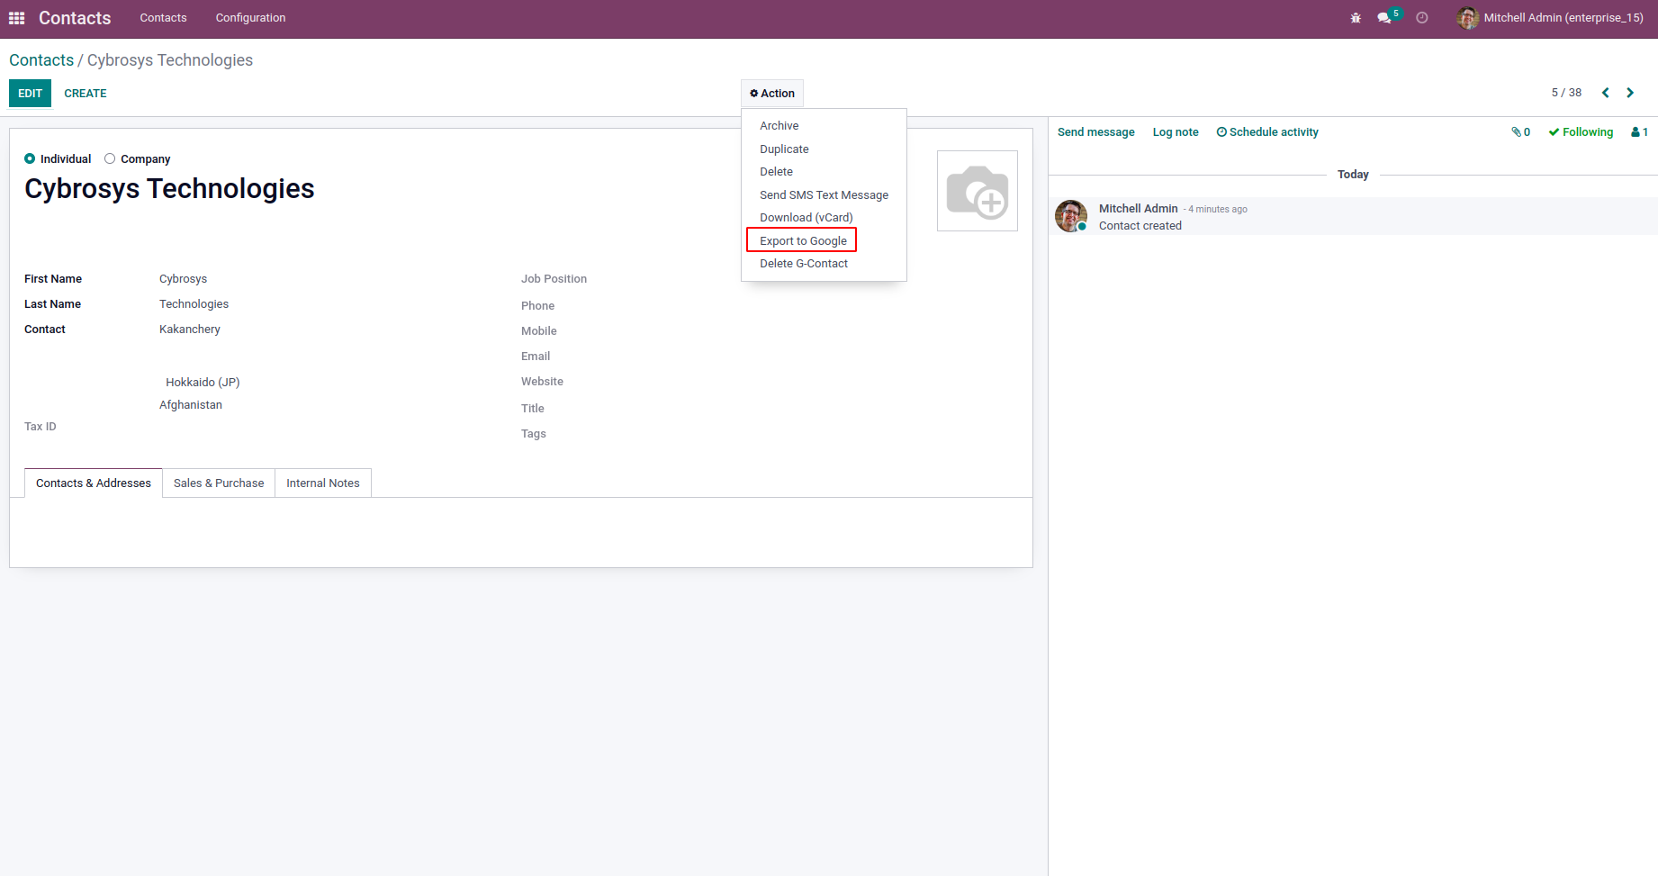The image size is (1658, 876).
Task: Click Send message in chatter
Action: pos(1096,132)
